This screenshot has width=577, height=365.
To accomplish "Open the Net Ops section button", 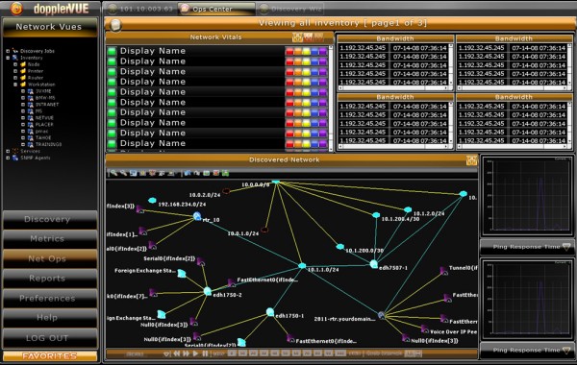I will point(50,259).
